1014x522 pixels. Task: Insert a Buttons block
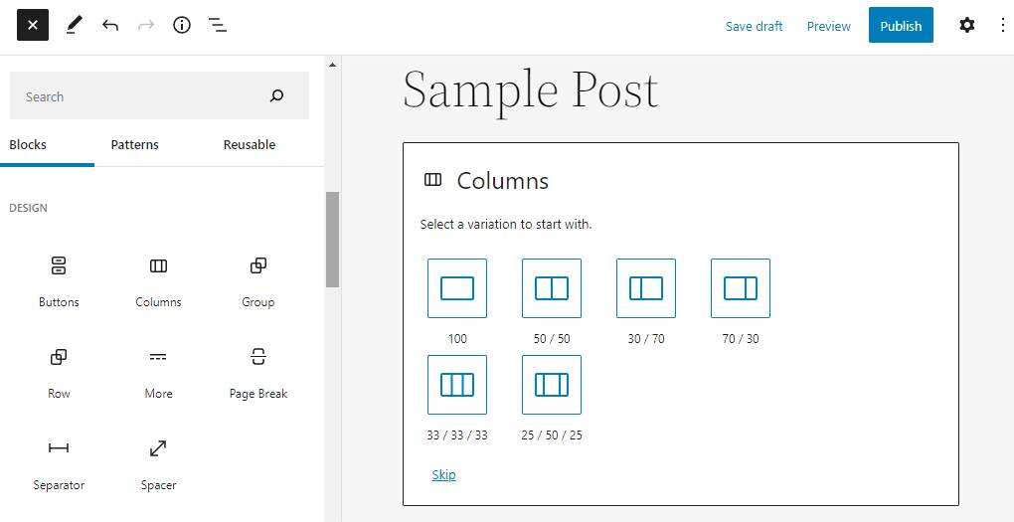pos(59,279)
